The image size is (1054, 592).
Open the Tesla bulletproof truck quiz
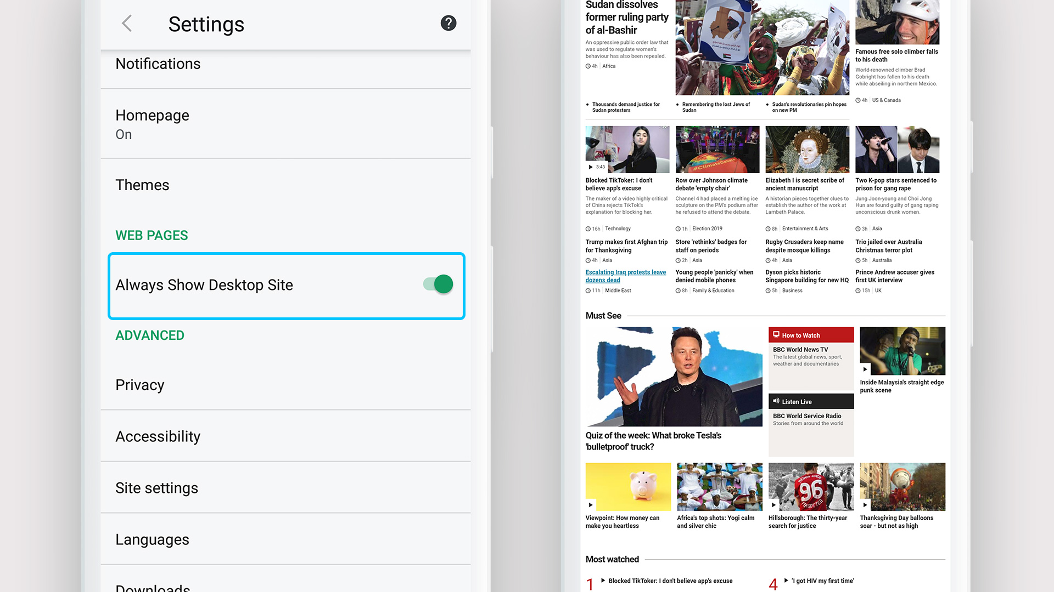tap(654, 441)
